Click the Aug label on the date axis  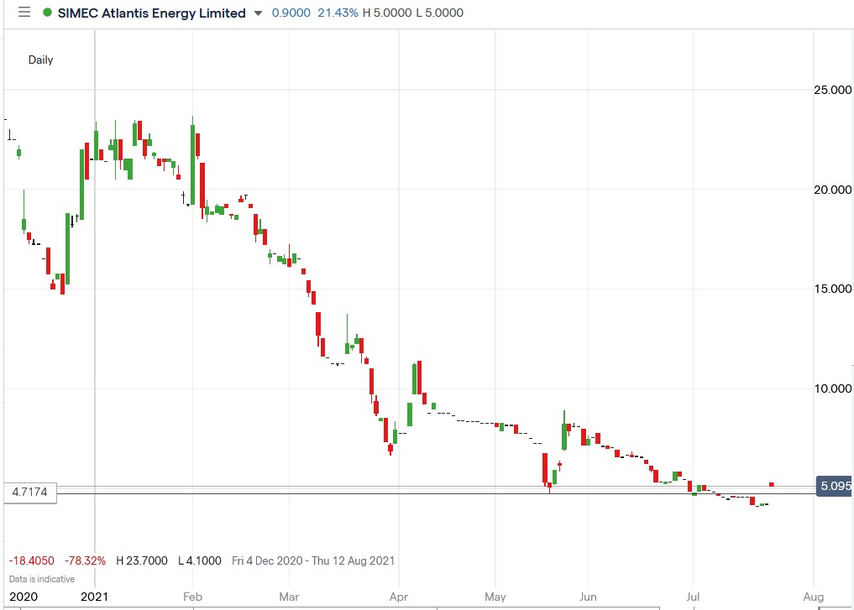click(x=813, y=597)
